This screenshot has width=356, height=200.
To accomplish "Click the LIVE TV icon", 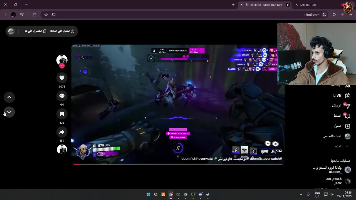I will click(347, 96).
